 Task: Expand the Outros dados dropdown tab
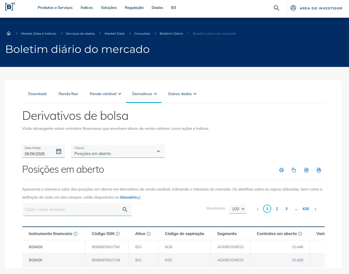(182, 94)
